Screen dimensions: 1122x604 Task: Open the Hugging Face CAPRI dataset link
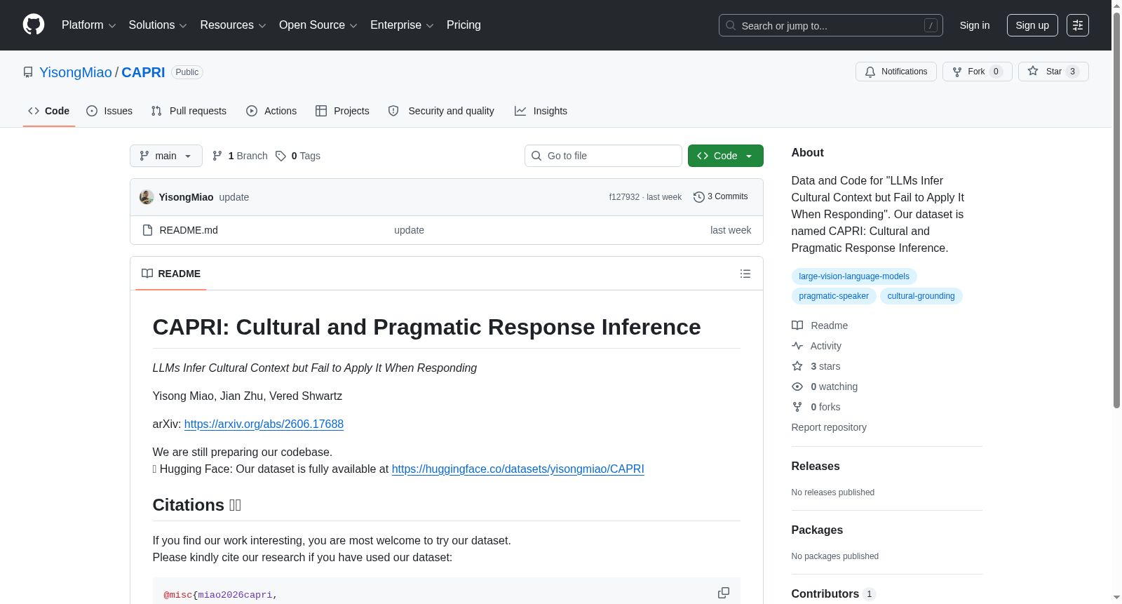pos(518,469)
